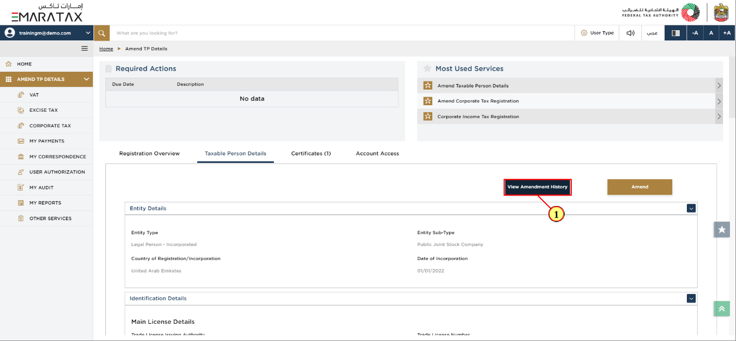The height and width of the screenshot is (341, 736).
Task: Click 'Public Joint Stock Company' value
Action: pyautogui.click(x=450, y=244)
